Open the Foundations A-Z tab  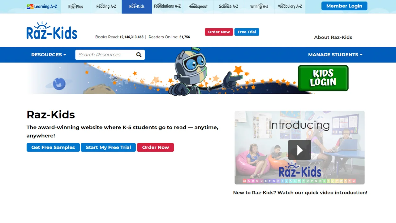tap(167, 7)
